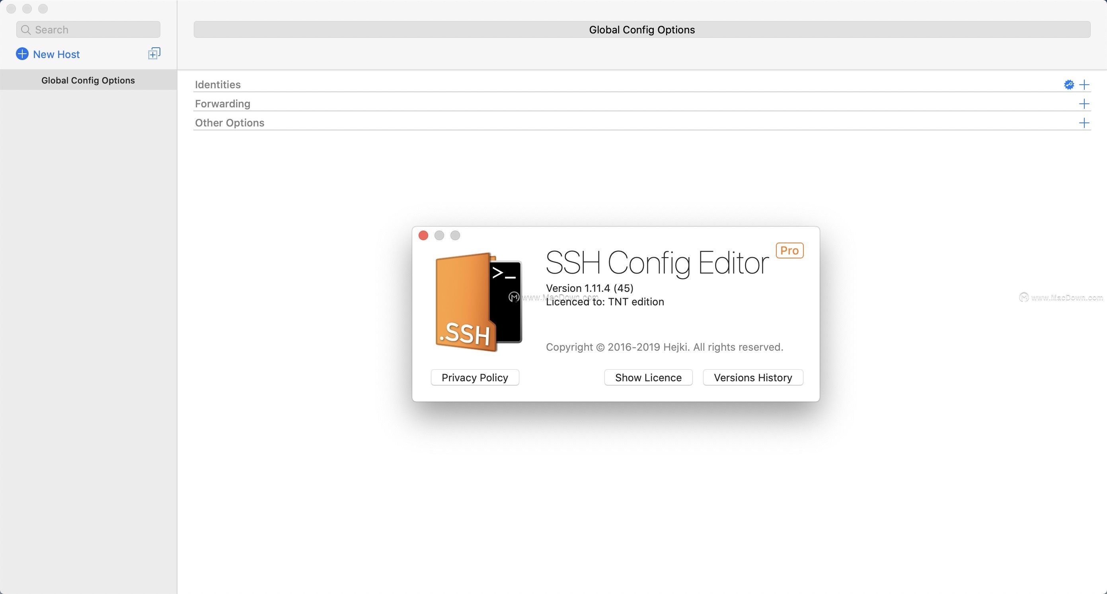1107x594 pixels.
Task: Click the duplicate host icon in sidebar
Action: pos(154,53)
